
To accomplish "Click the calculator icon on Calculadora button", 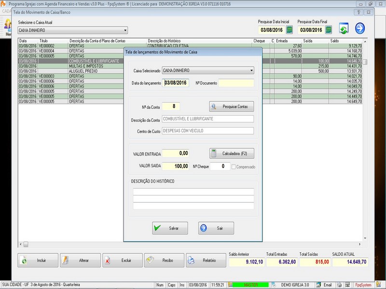I will pos(214,153).
